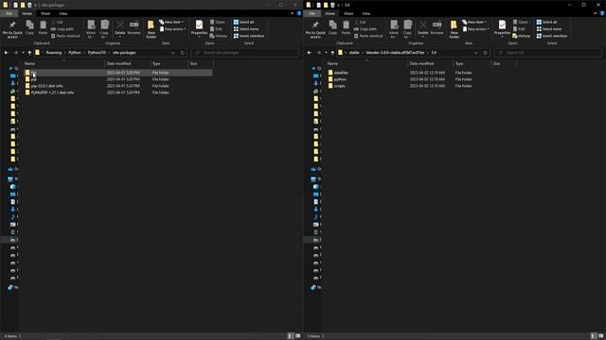
Task: Collapse the ribbon in left window
Action: 293,13
